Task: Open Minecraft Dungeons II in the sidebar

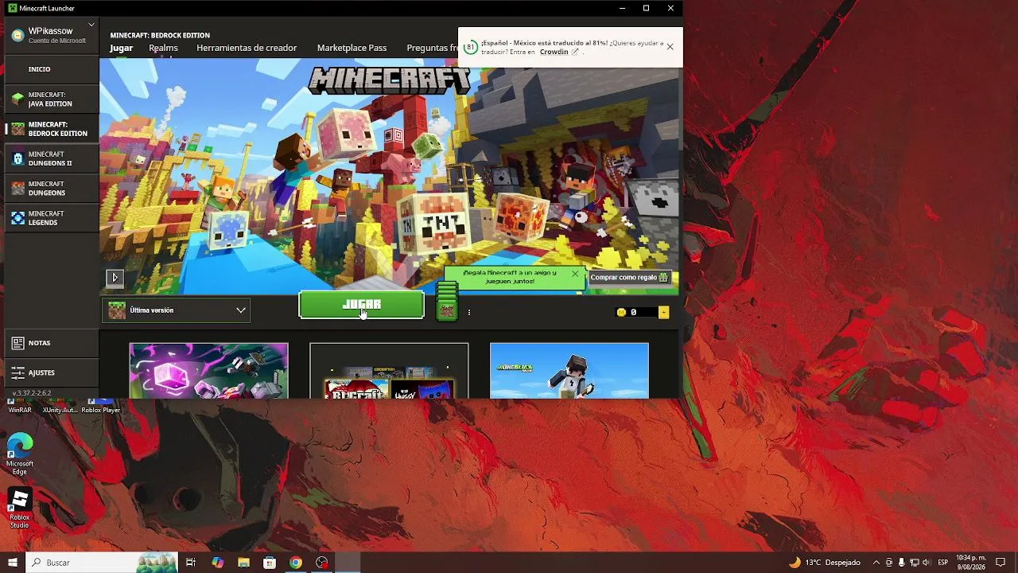Action: point(52,158)
